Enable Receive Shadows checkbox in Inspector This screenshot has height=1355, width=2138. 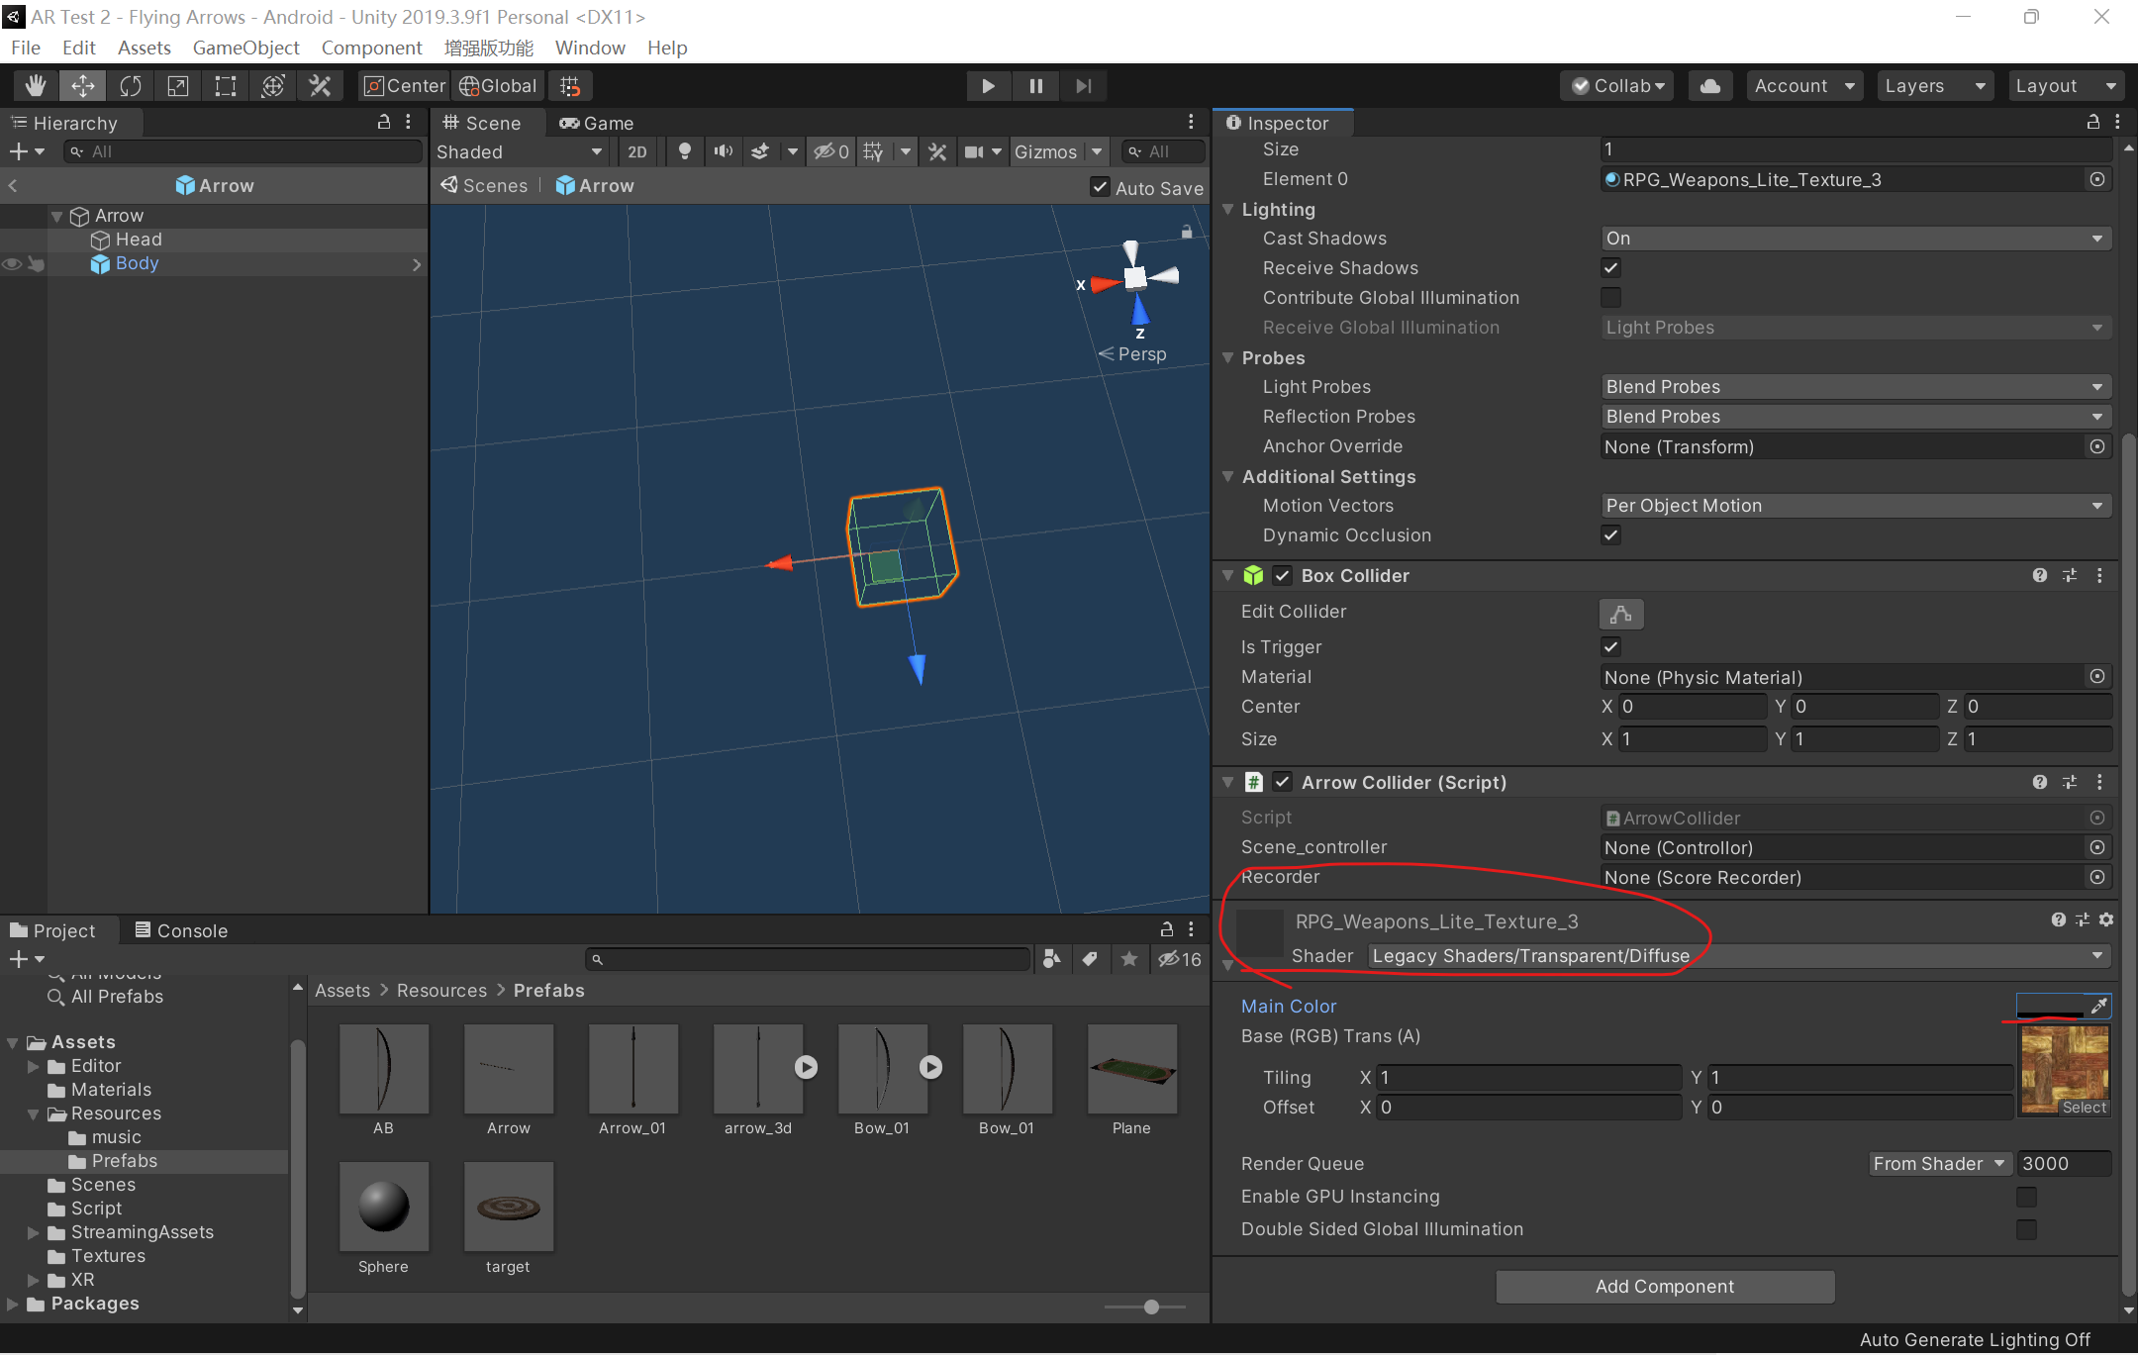pyautogui.click(x=1611, y=268)
